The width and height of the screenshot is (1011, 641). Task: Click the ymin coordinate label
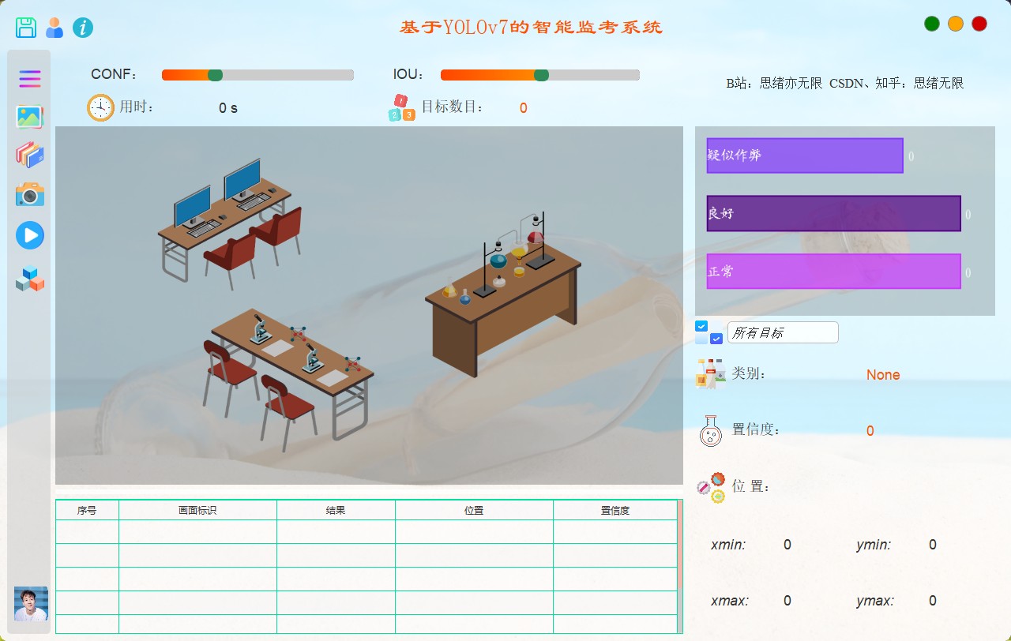(x=874, y=545)
